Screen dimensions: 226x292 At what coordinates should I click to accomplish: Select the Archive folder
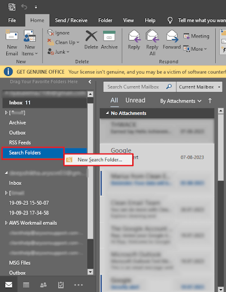point(18,123)
